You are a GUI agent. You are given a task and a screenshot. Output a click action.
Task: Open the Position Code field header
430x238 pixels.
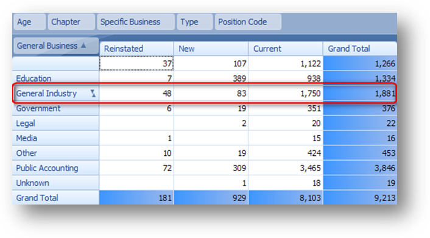[x=248, y=22]
